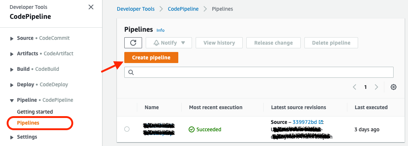Open the Notify dropdown
408x146 pixels.
tap(169, 43)
